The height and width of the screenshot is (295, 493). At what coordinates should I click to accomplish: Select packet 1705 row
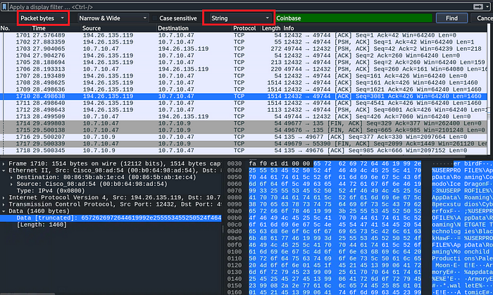point(244,62)
